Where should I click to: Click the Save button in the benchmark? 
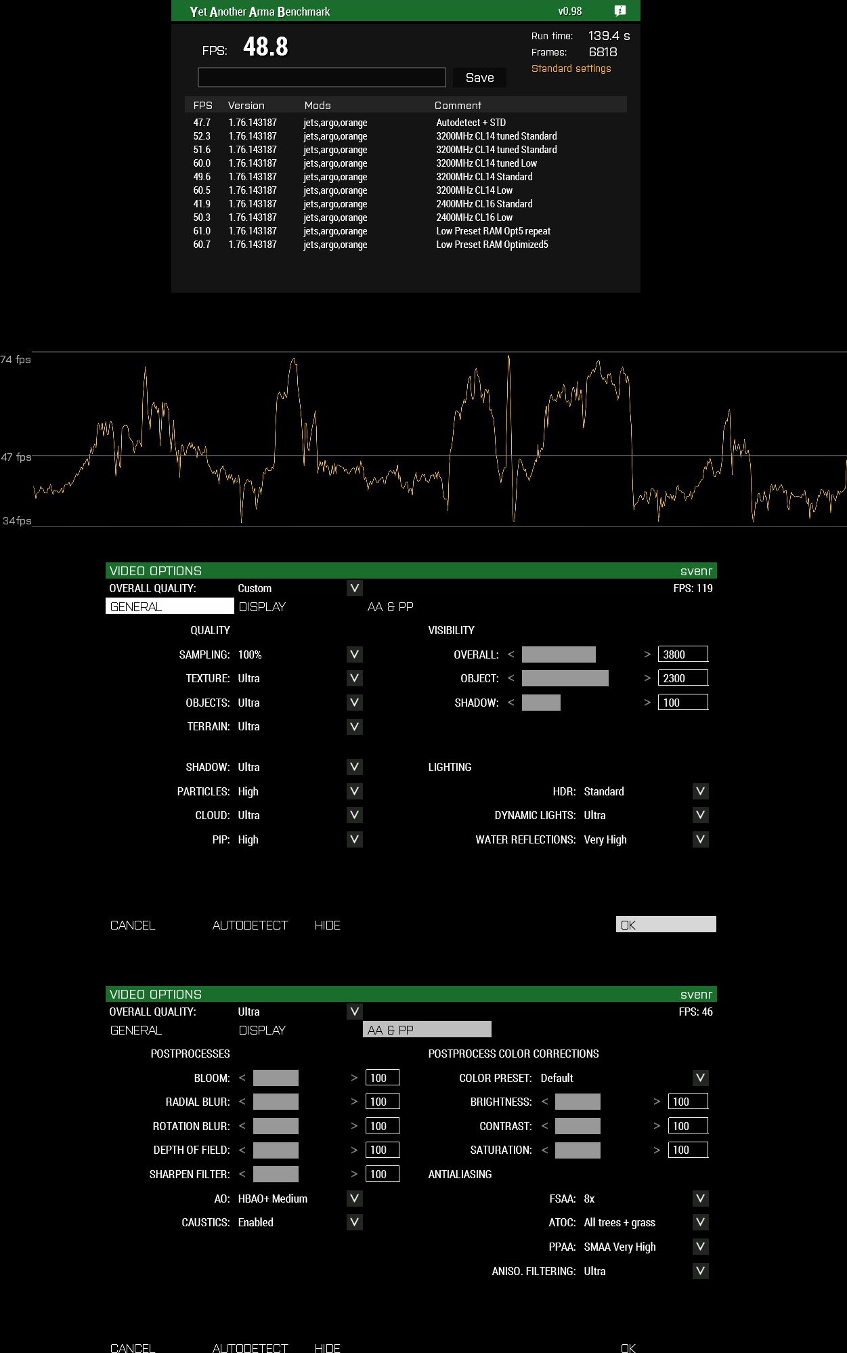click(480, 78)
